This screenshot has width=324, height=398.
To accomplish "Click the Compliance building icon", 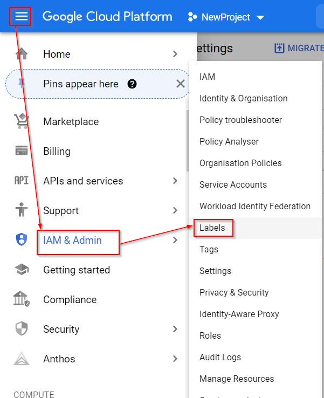I will coord(22,299).
